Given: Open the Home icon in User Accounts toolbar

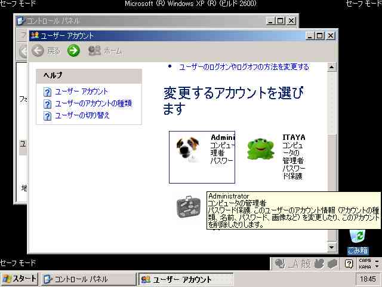Looking at the screenshot, I should (x=94, y=50).
